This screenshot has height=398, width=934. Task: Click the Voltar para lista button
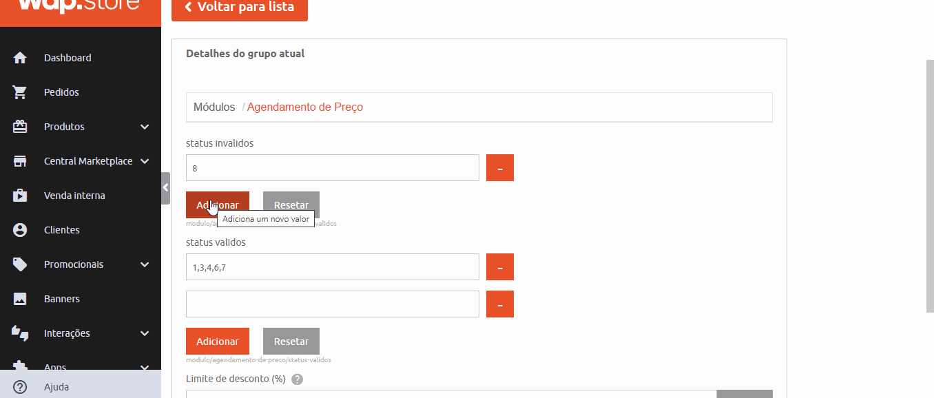point(240,8)
